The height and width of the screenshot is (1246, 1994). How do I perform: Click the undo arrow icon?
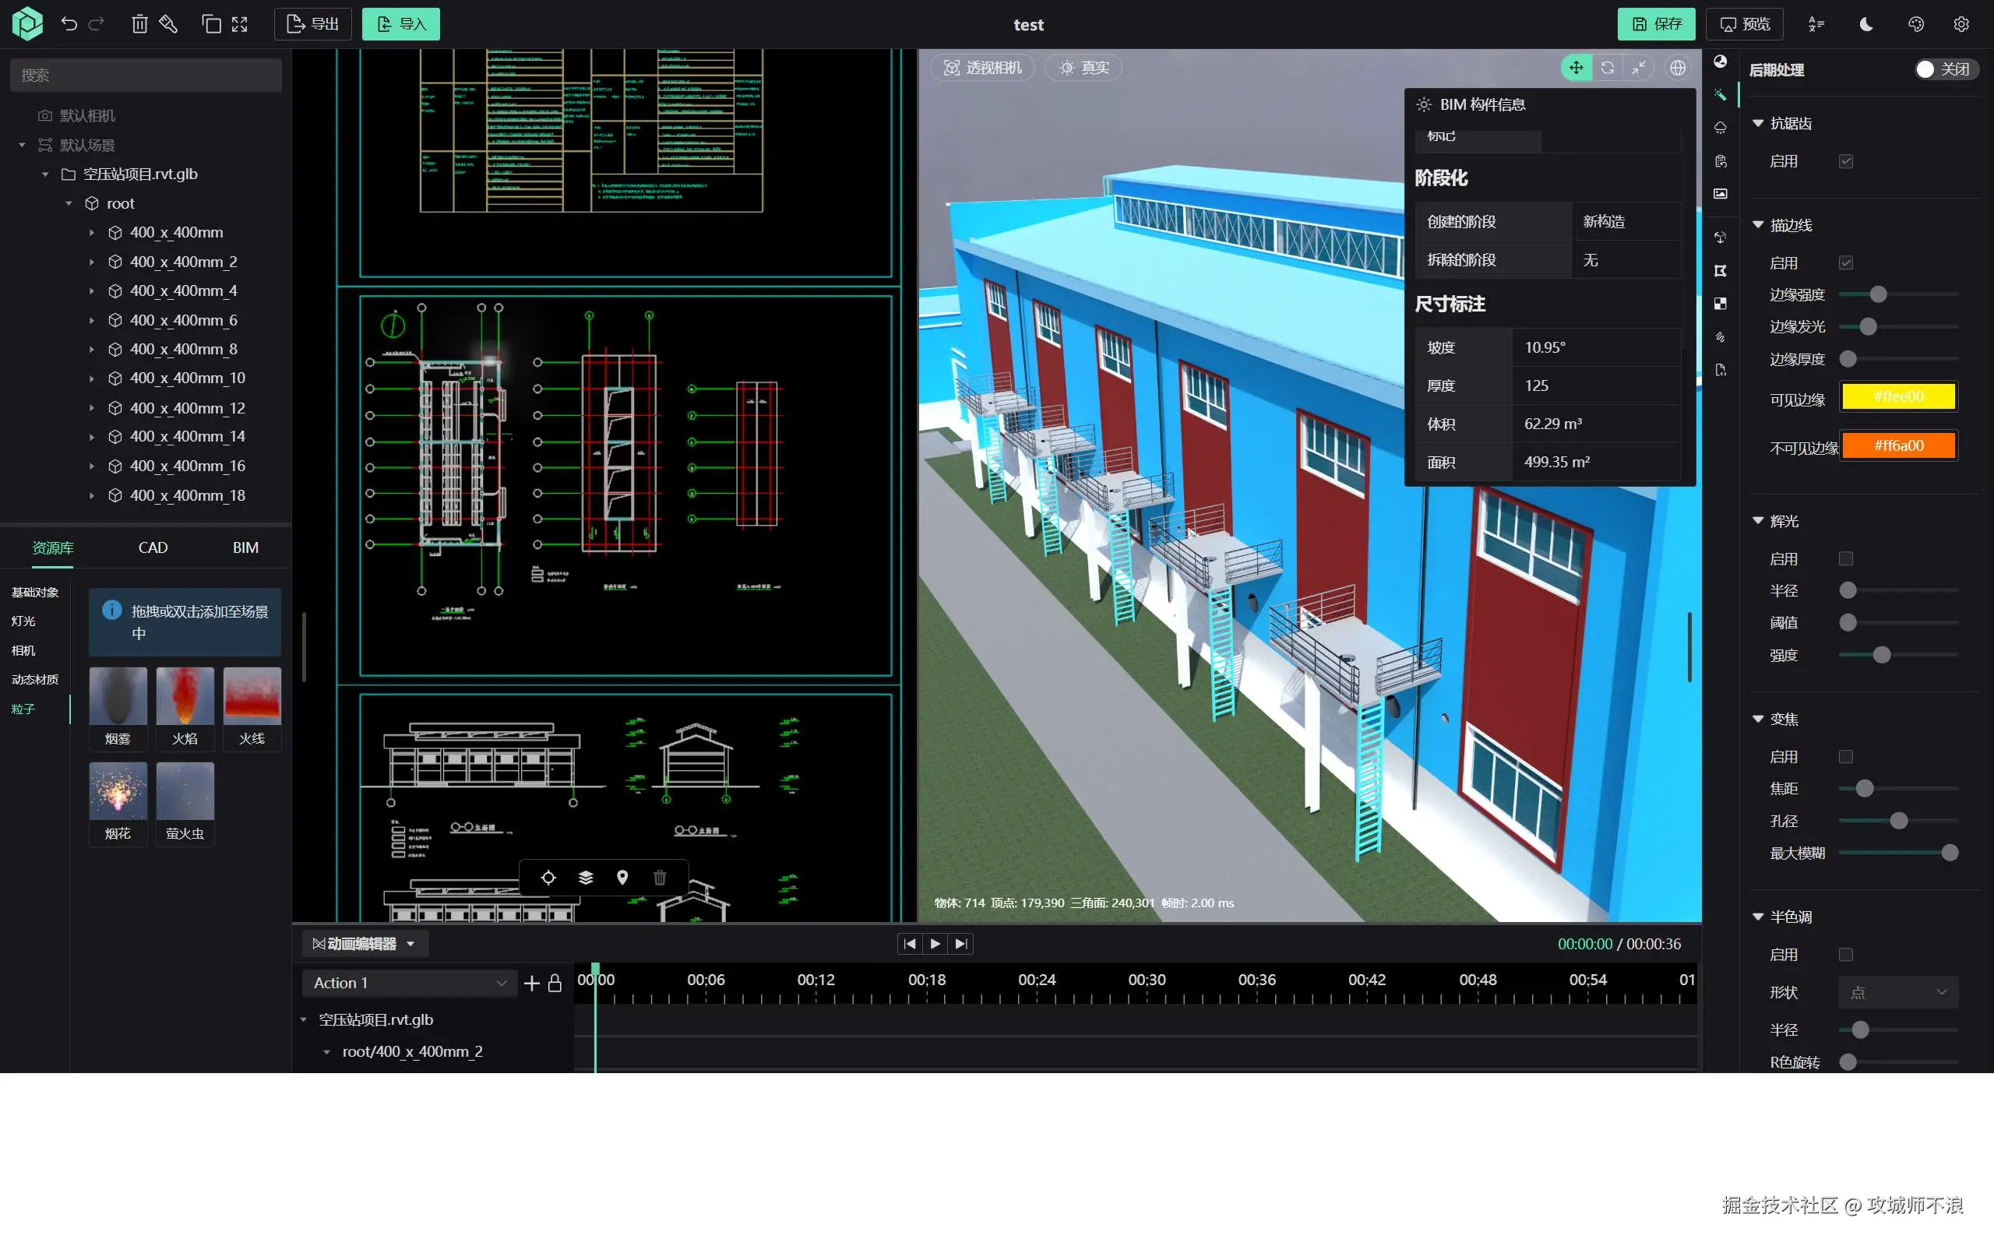tap(69, 24)
